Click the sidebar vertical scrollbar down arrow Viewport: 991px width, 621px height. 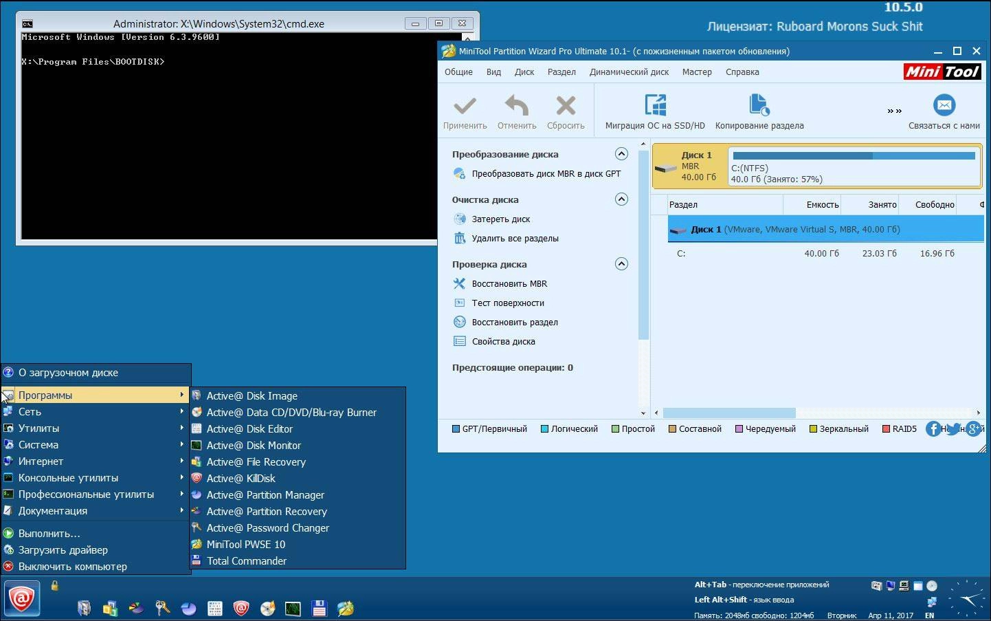pyautogui.click(x=643, y=413)
